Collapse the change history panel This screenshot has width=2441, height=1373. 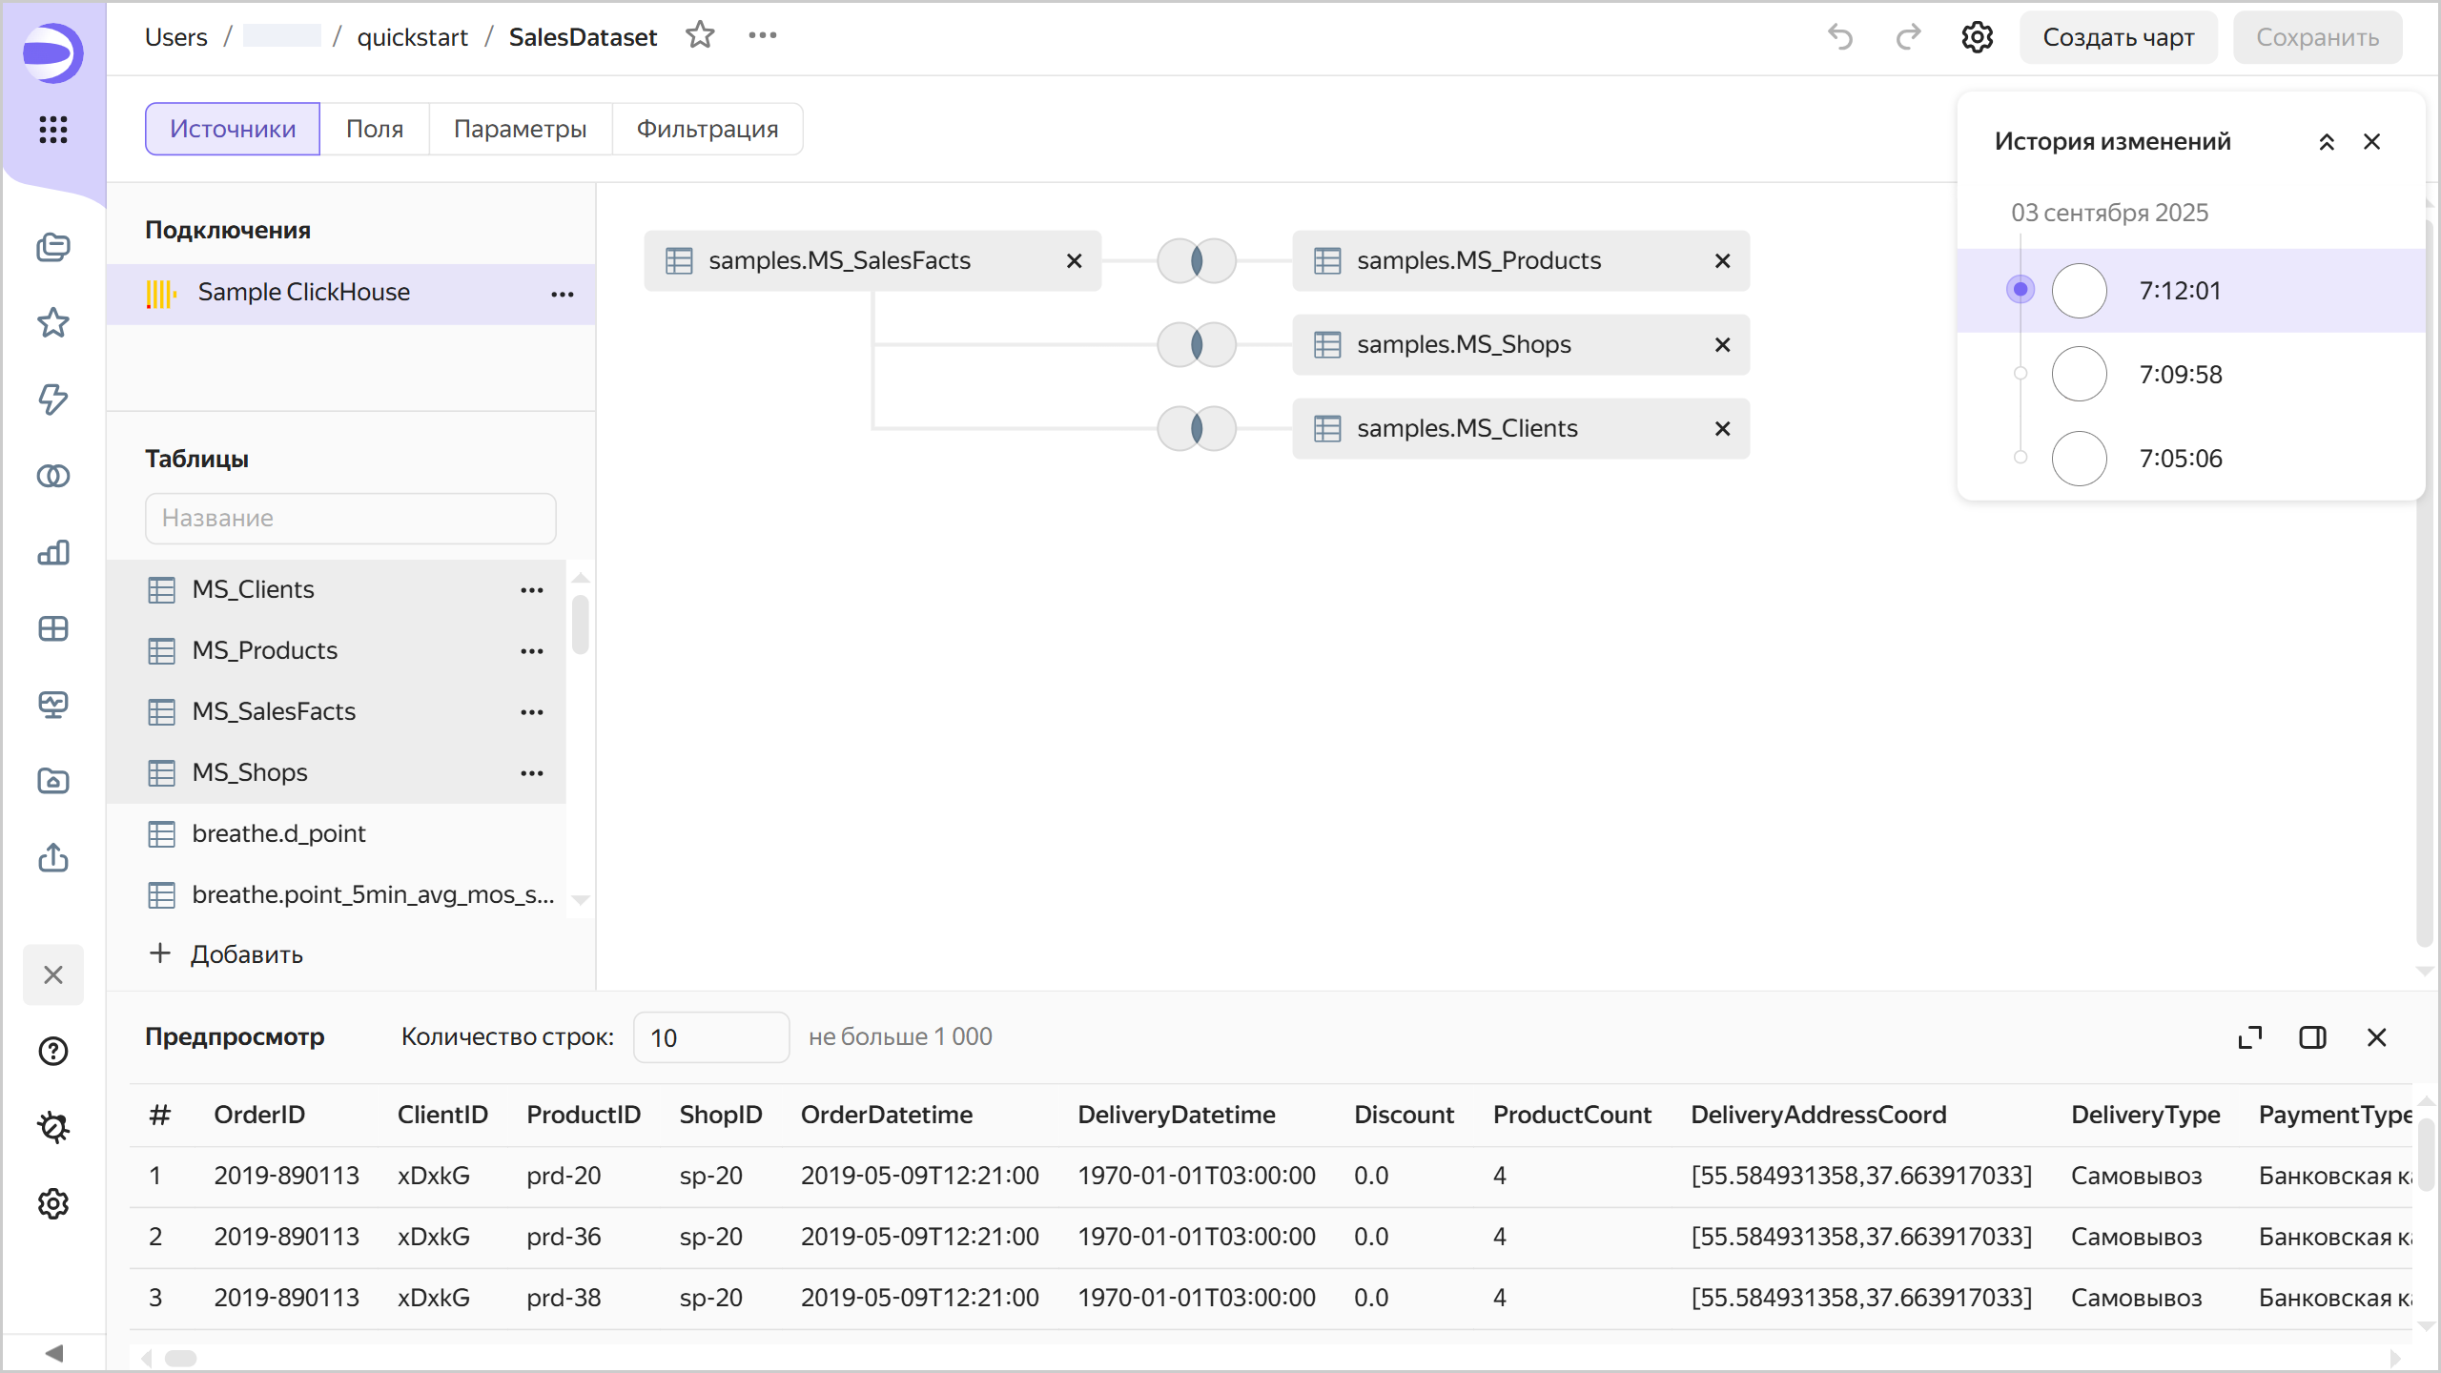click(x=2327, y=142)
